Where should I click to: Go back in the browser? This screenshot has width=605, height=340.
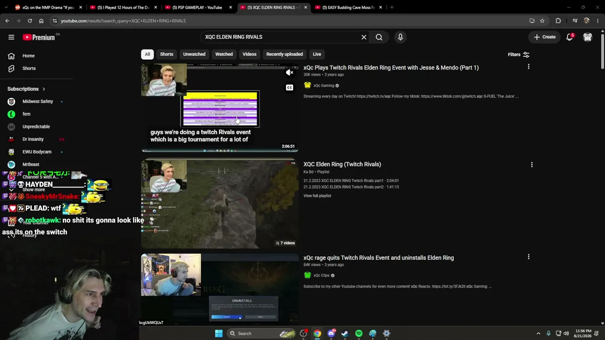point(7,21)
